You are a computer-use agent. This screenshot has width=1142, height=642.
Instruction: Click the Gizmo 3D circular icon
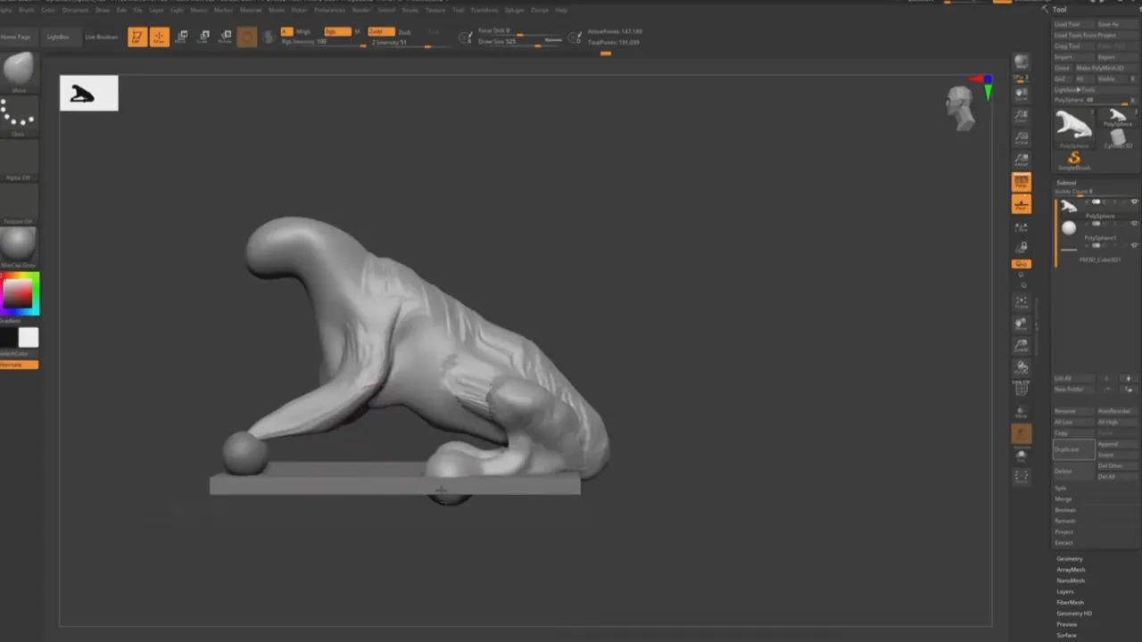pos(247,37)
